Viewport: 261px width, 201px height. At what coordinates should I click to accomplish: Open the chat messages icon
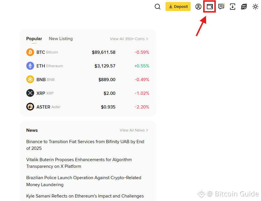(221, 7)
